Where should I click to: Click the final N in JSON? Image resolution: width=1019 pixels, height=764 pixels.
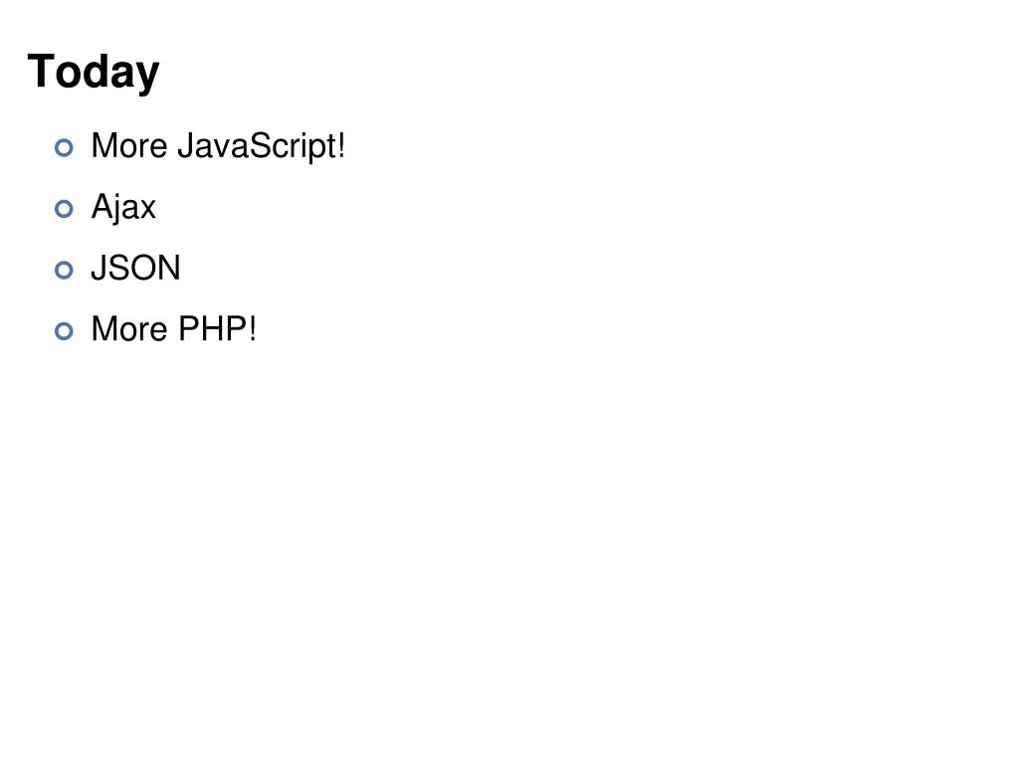[x=169, y=269]
